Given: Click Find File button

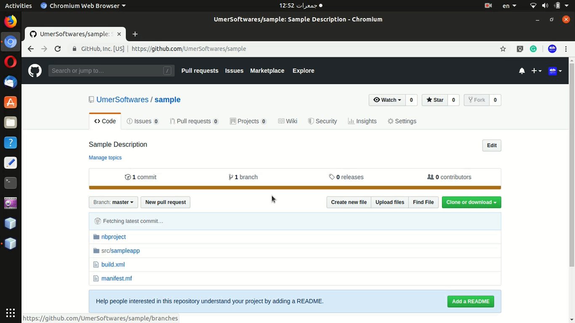Looking at the screenshot, I should (423, 202).
